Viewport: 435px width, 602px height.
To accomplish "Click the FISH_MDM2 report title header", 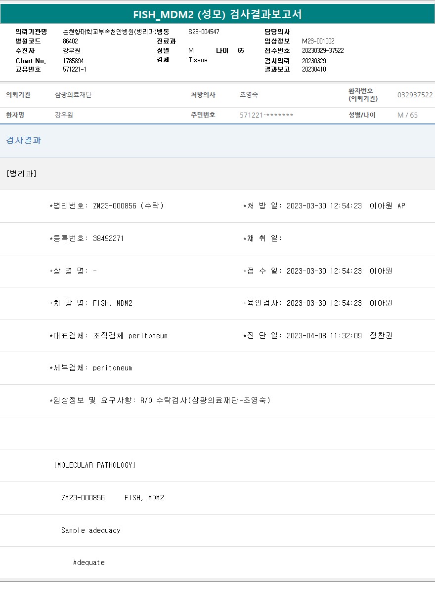I will (217, 14).
